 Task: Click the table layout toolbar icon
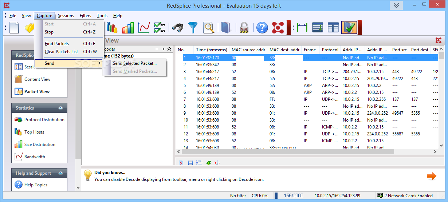[x=333, y=28]
